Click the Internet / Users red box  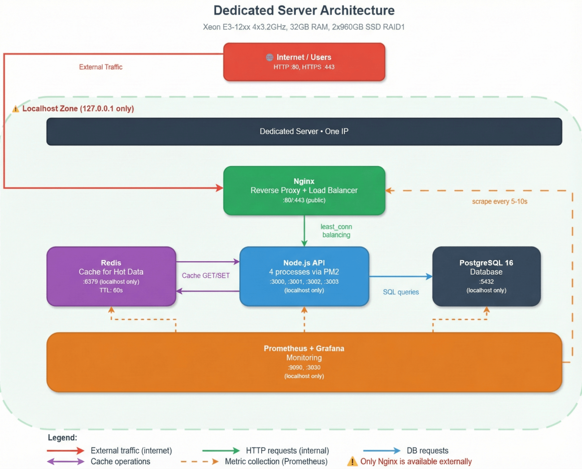pyautogui.click(x=304, y=62)
